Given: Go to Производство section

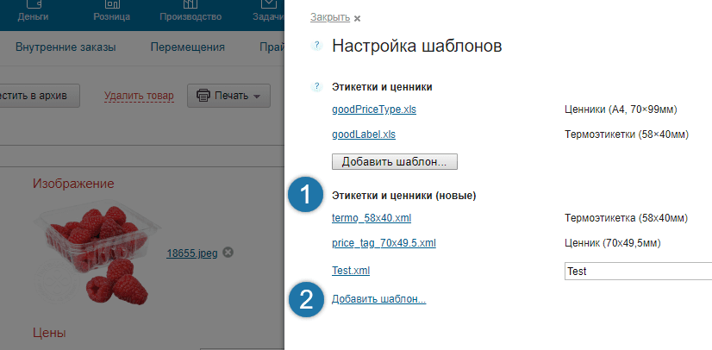Looking at the screenshot, I should click(x=190, y=11).
